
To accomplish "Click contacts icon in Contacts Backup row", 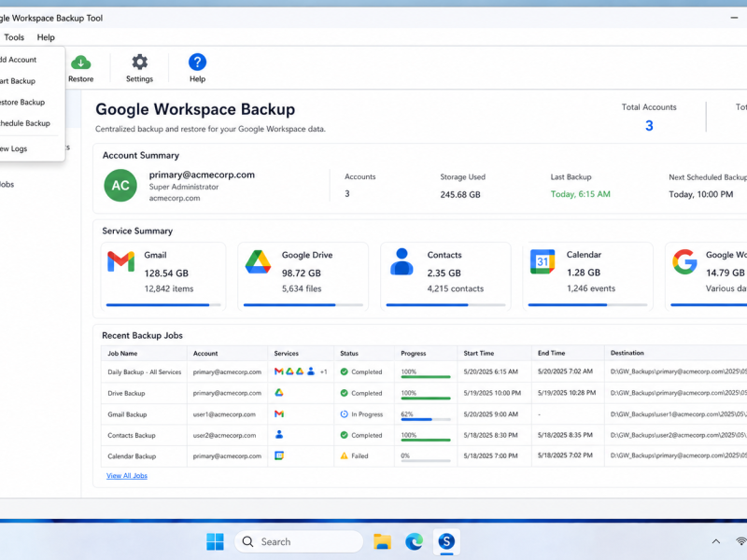I will point(279,434).
